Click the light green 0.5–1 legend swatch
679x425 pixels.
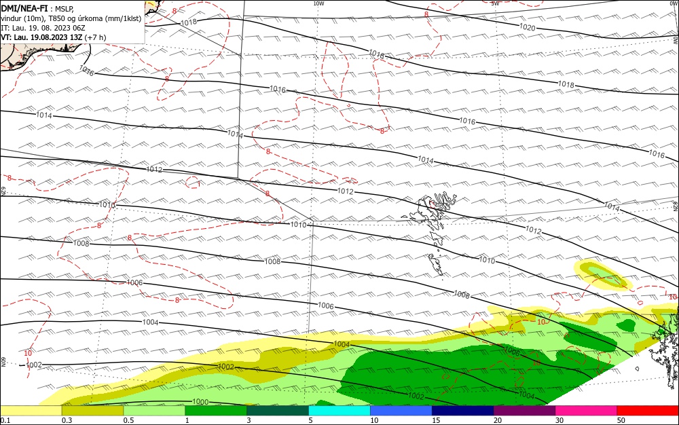pos(154,411)
